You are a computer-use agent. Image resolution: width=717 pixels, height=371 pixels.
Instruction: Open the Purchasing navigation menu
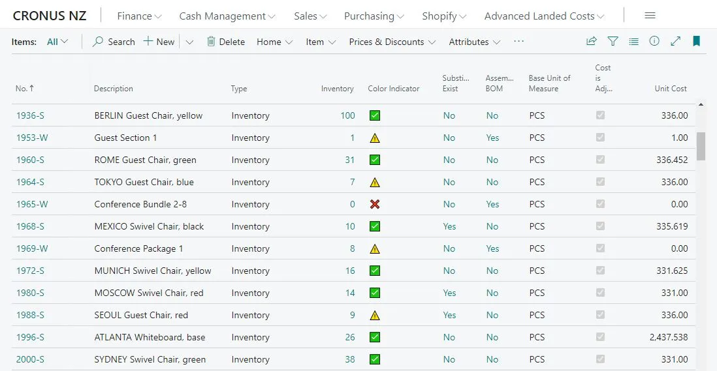(x=374, y=16)
